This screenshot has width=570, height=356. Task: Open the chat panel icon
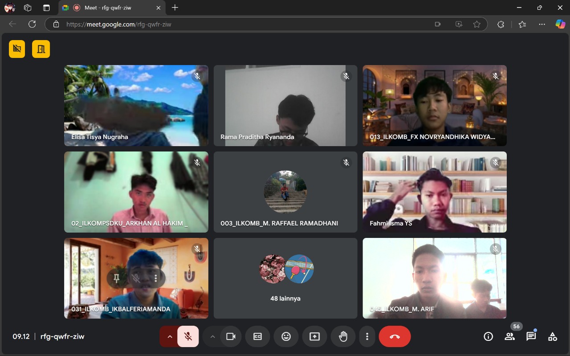point(531,336)
